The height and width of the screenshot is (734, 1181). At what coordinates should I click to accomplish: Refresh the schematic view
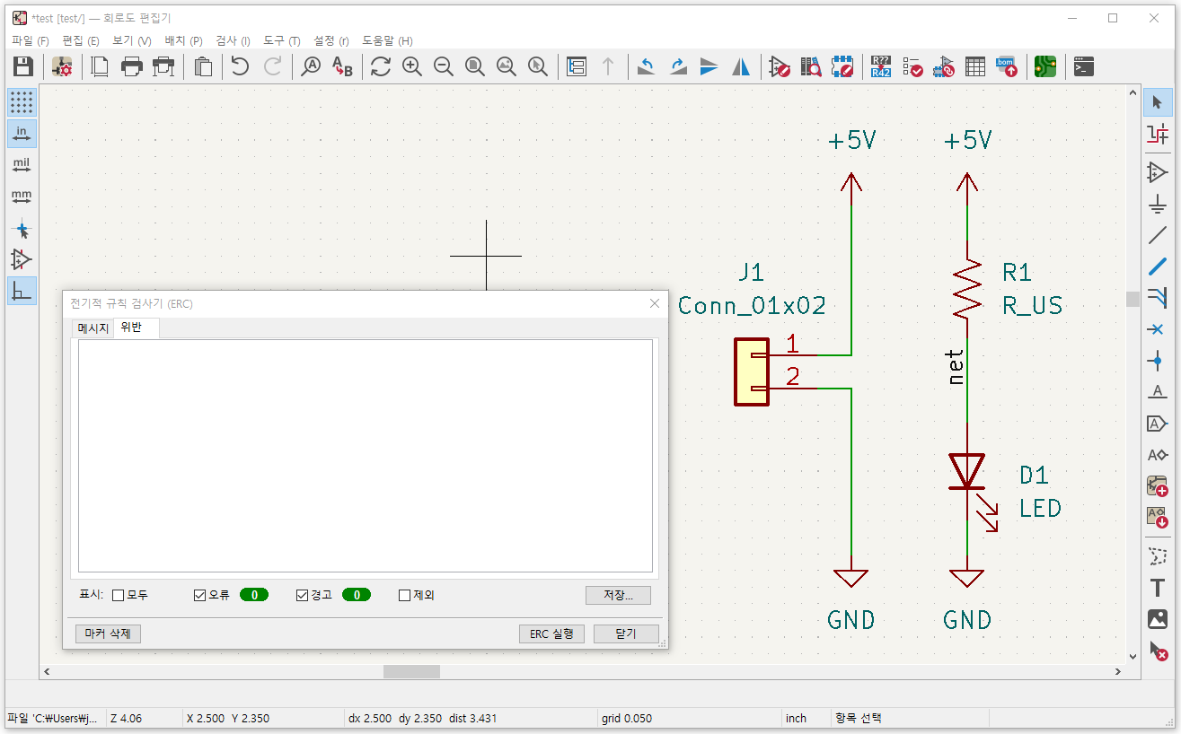pyautogui.click(x=381, y=66)
